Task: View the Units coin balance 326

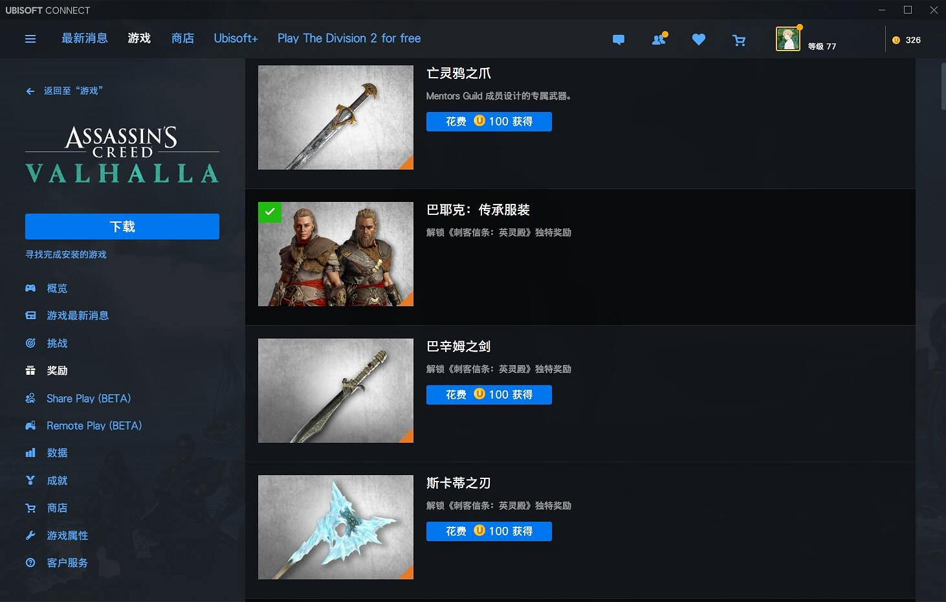Action: coord(907,40)
